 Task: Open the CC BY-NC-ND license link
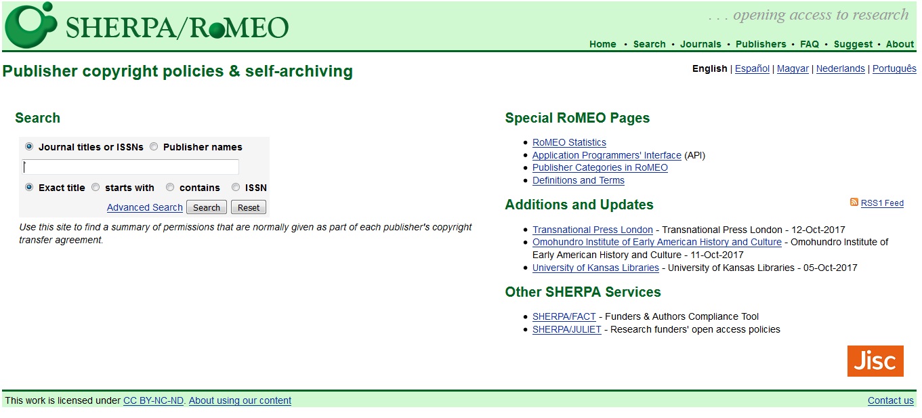153,400
